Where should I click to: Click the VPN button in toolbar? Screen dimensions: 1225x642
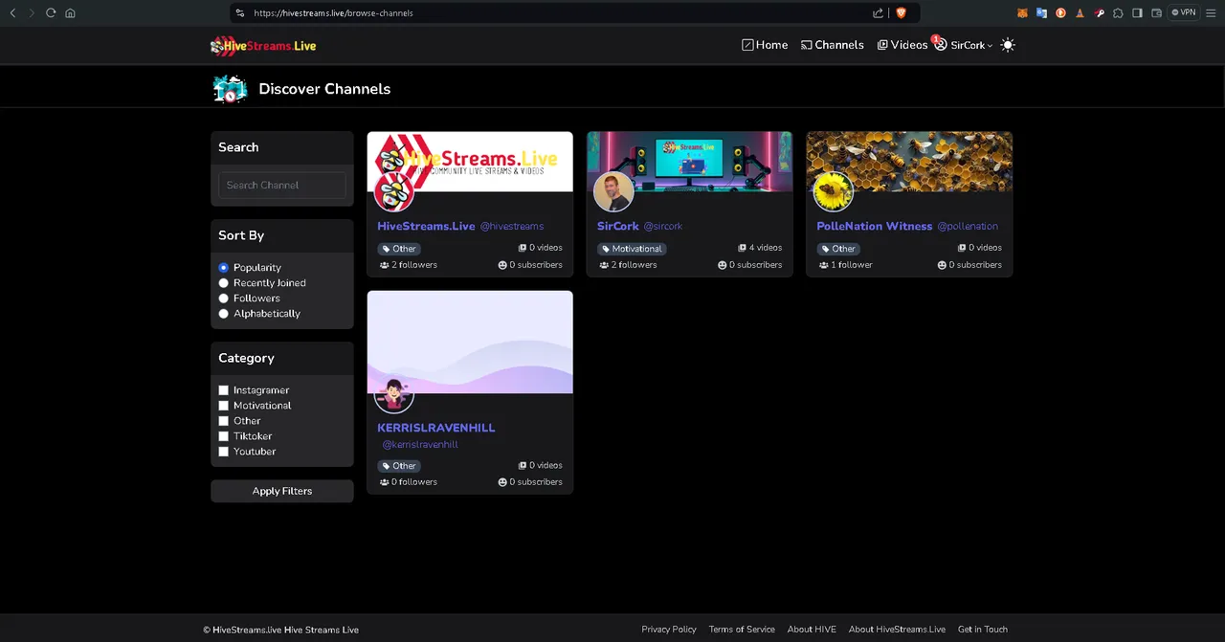coord(1184,12)
